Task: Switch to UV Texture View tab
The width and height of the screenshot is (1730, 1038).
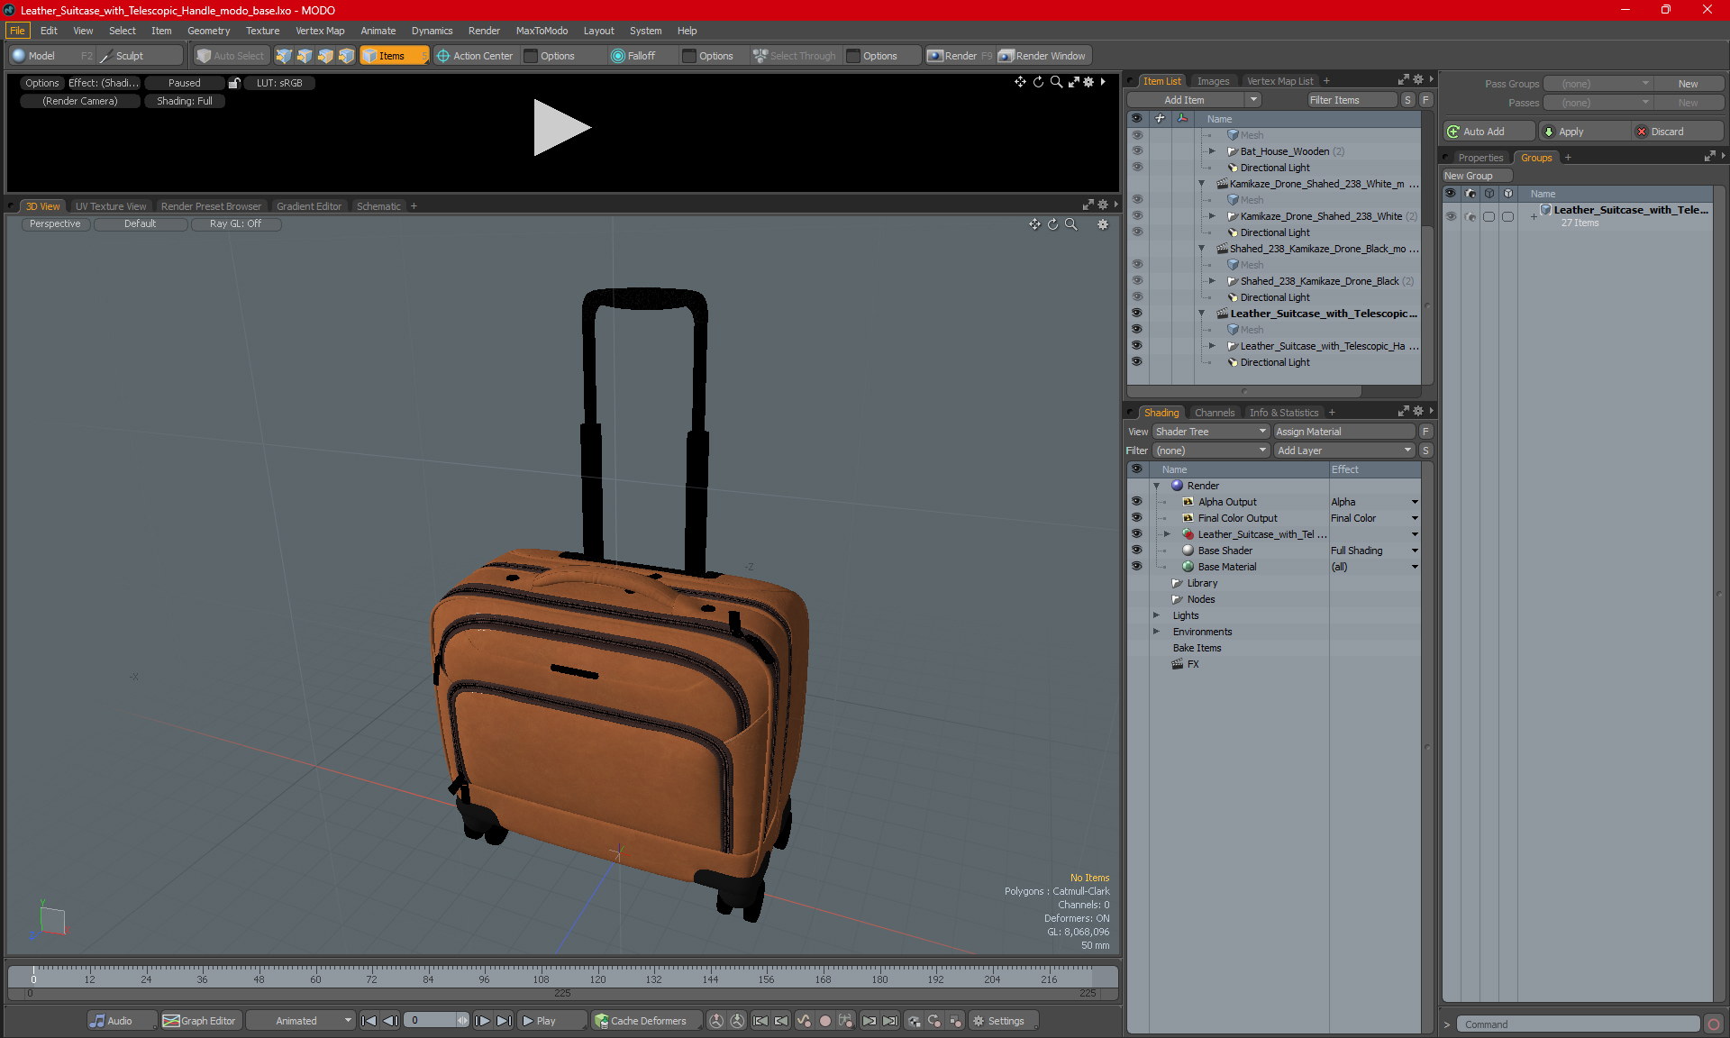Action: [110, 206]
